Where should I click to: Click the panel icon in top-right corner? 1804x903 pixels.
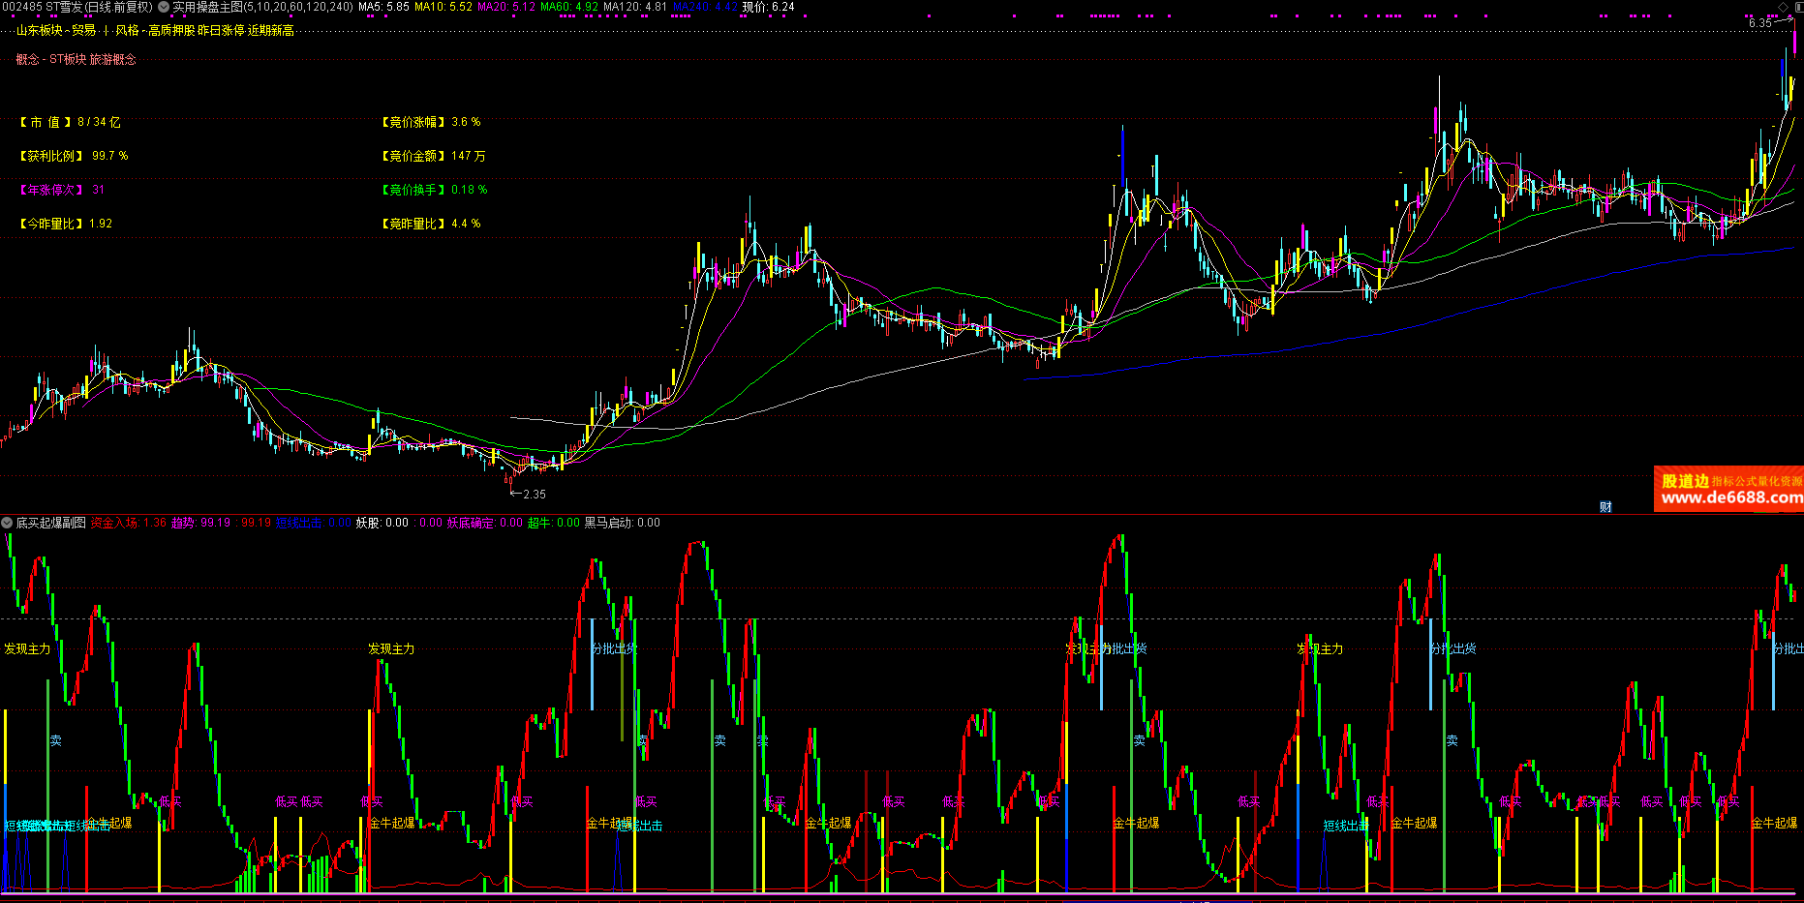1797,7
